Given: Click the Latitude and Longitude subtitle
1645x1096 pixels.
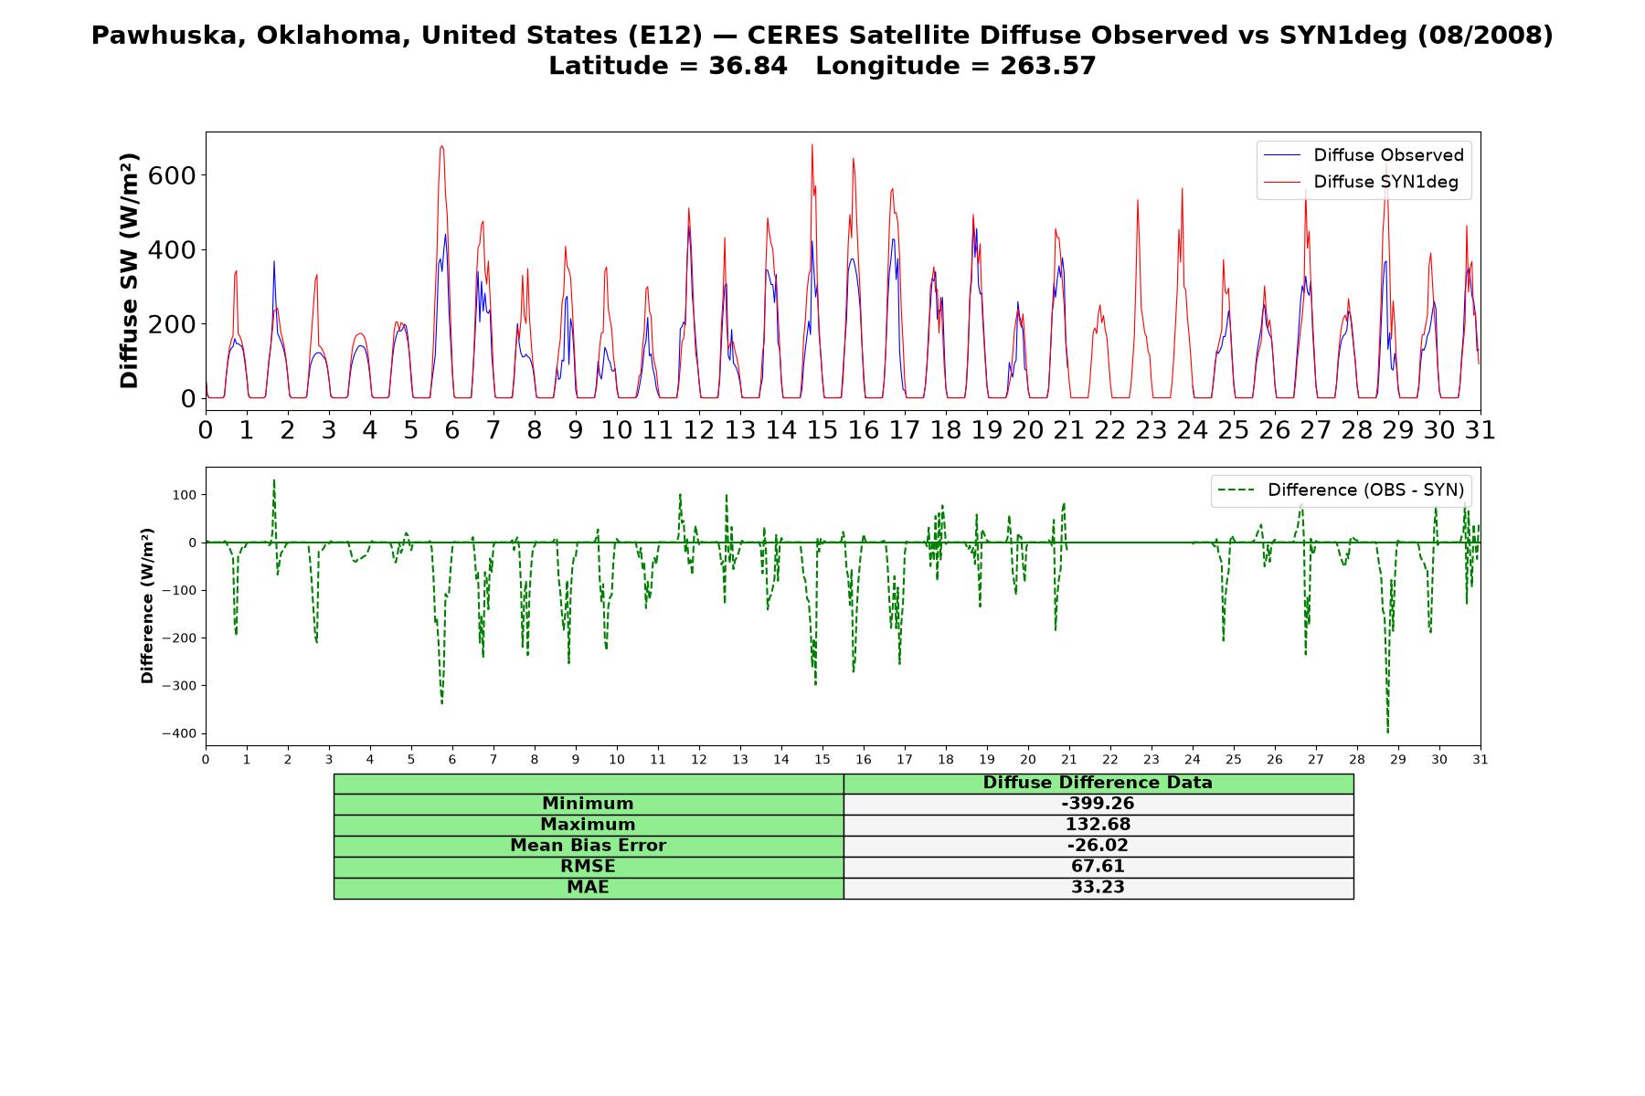Looking at the screenshot, I should [x=822, y=66].
